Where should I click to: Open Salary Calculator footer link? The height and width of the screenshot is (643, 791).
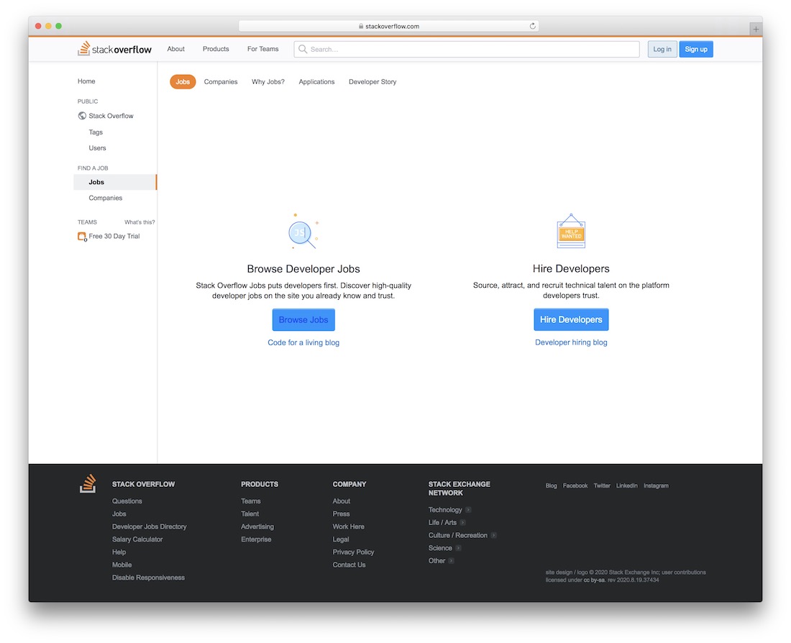click(x=137, y=539)
